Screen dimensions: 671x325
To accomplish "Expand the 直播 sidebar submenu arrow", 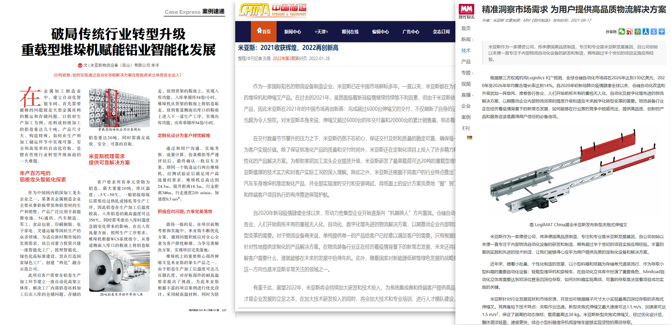I will 473,95.
